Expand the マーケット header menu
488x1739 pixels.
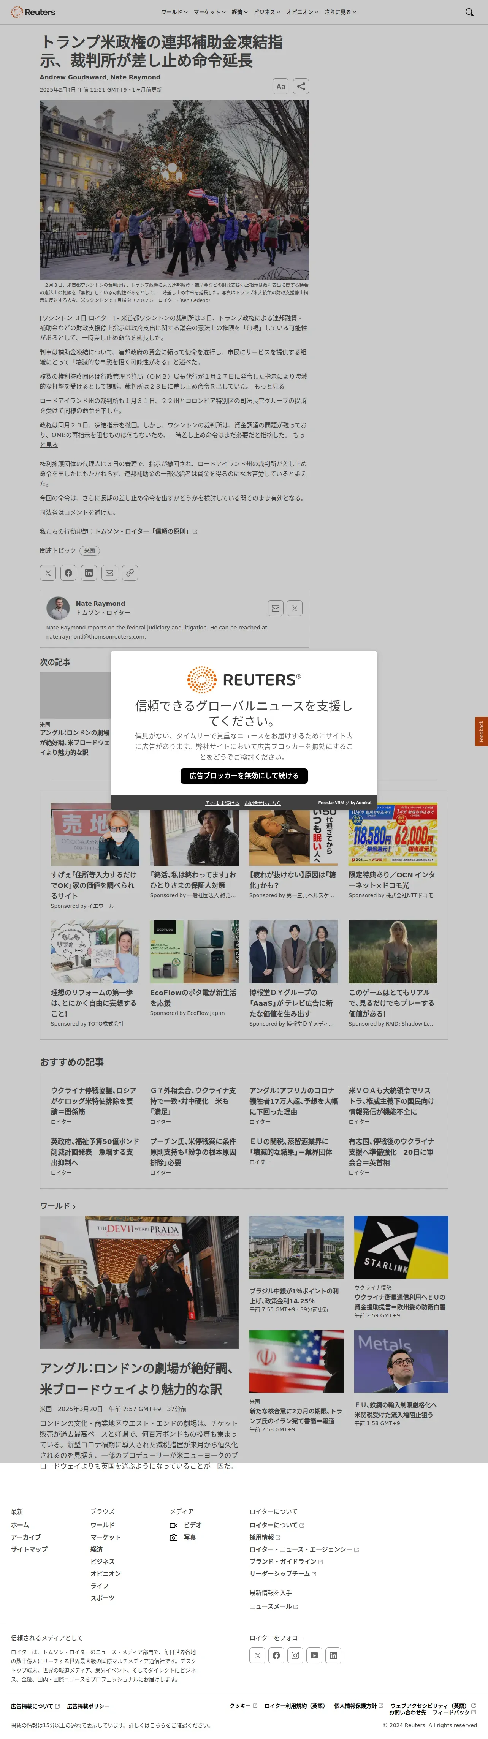pos(209,12)
